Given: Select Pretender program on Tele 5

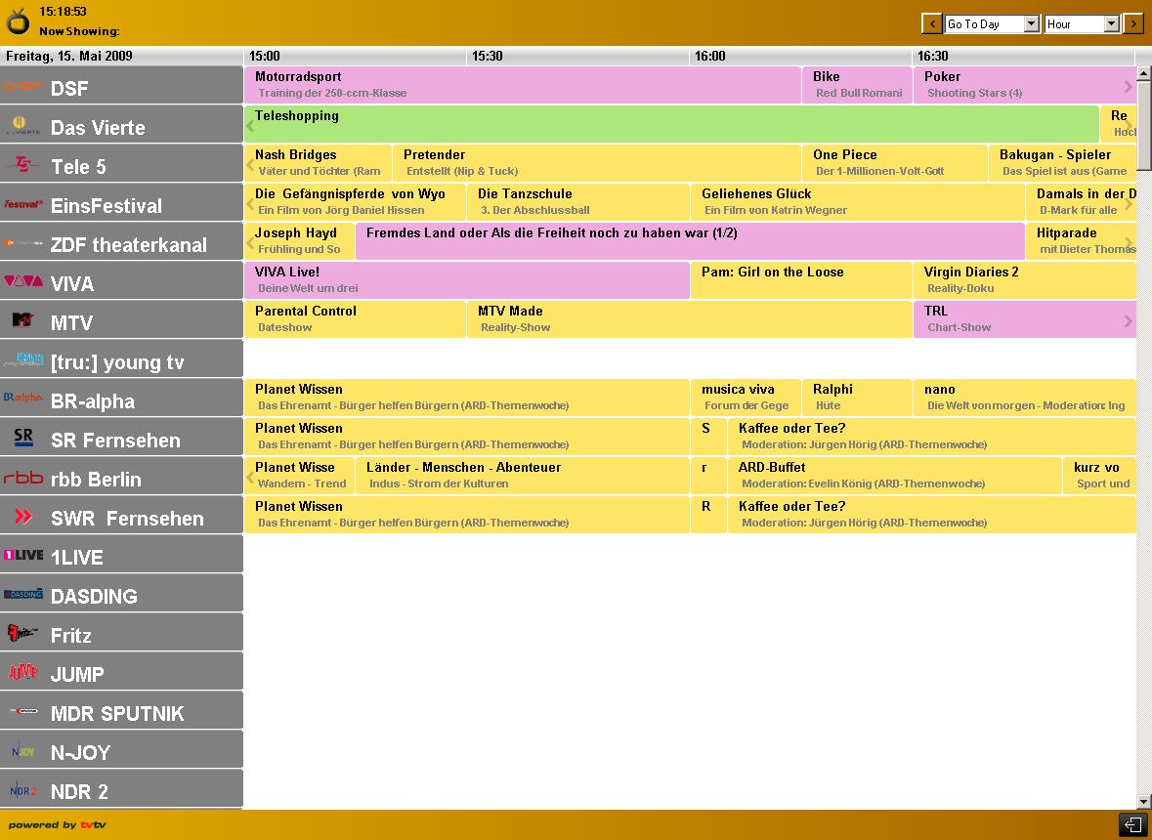Looking at the screenshot, I should [597, 162].
